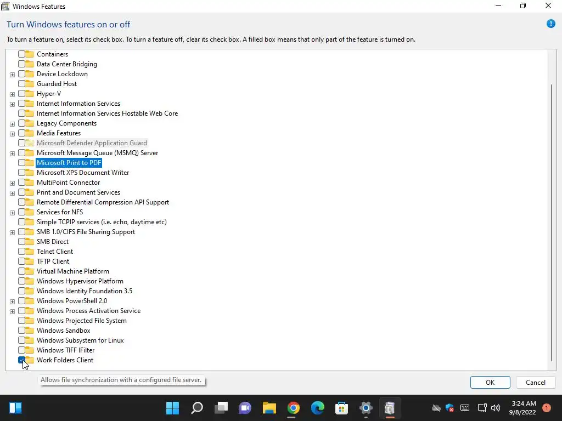The height and width of the screenshot is (421, 562).
Task: Select Data Center Bridging label
Action: tap(66, 64)
